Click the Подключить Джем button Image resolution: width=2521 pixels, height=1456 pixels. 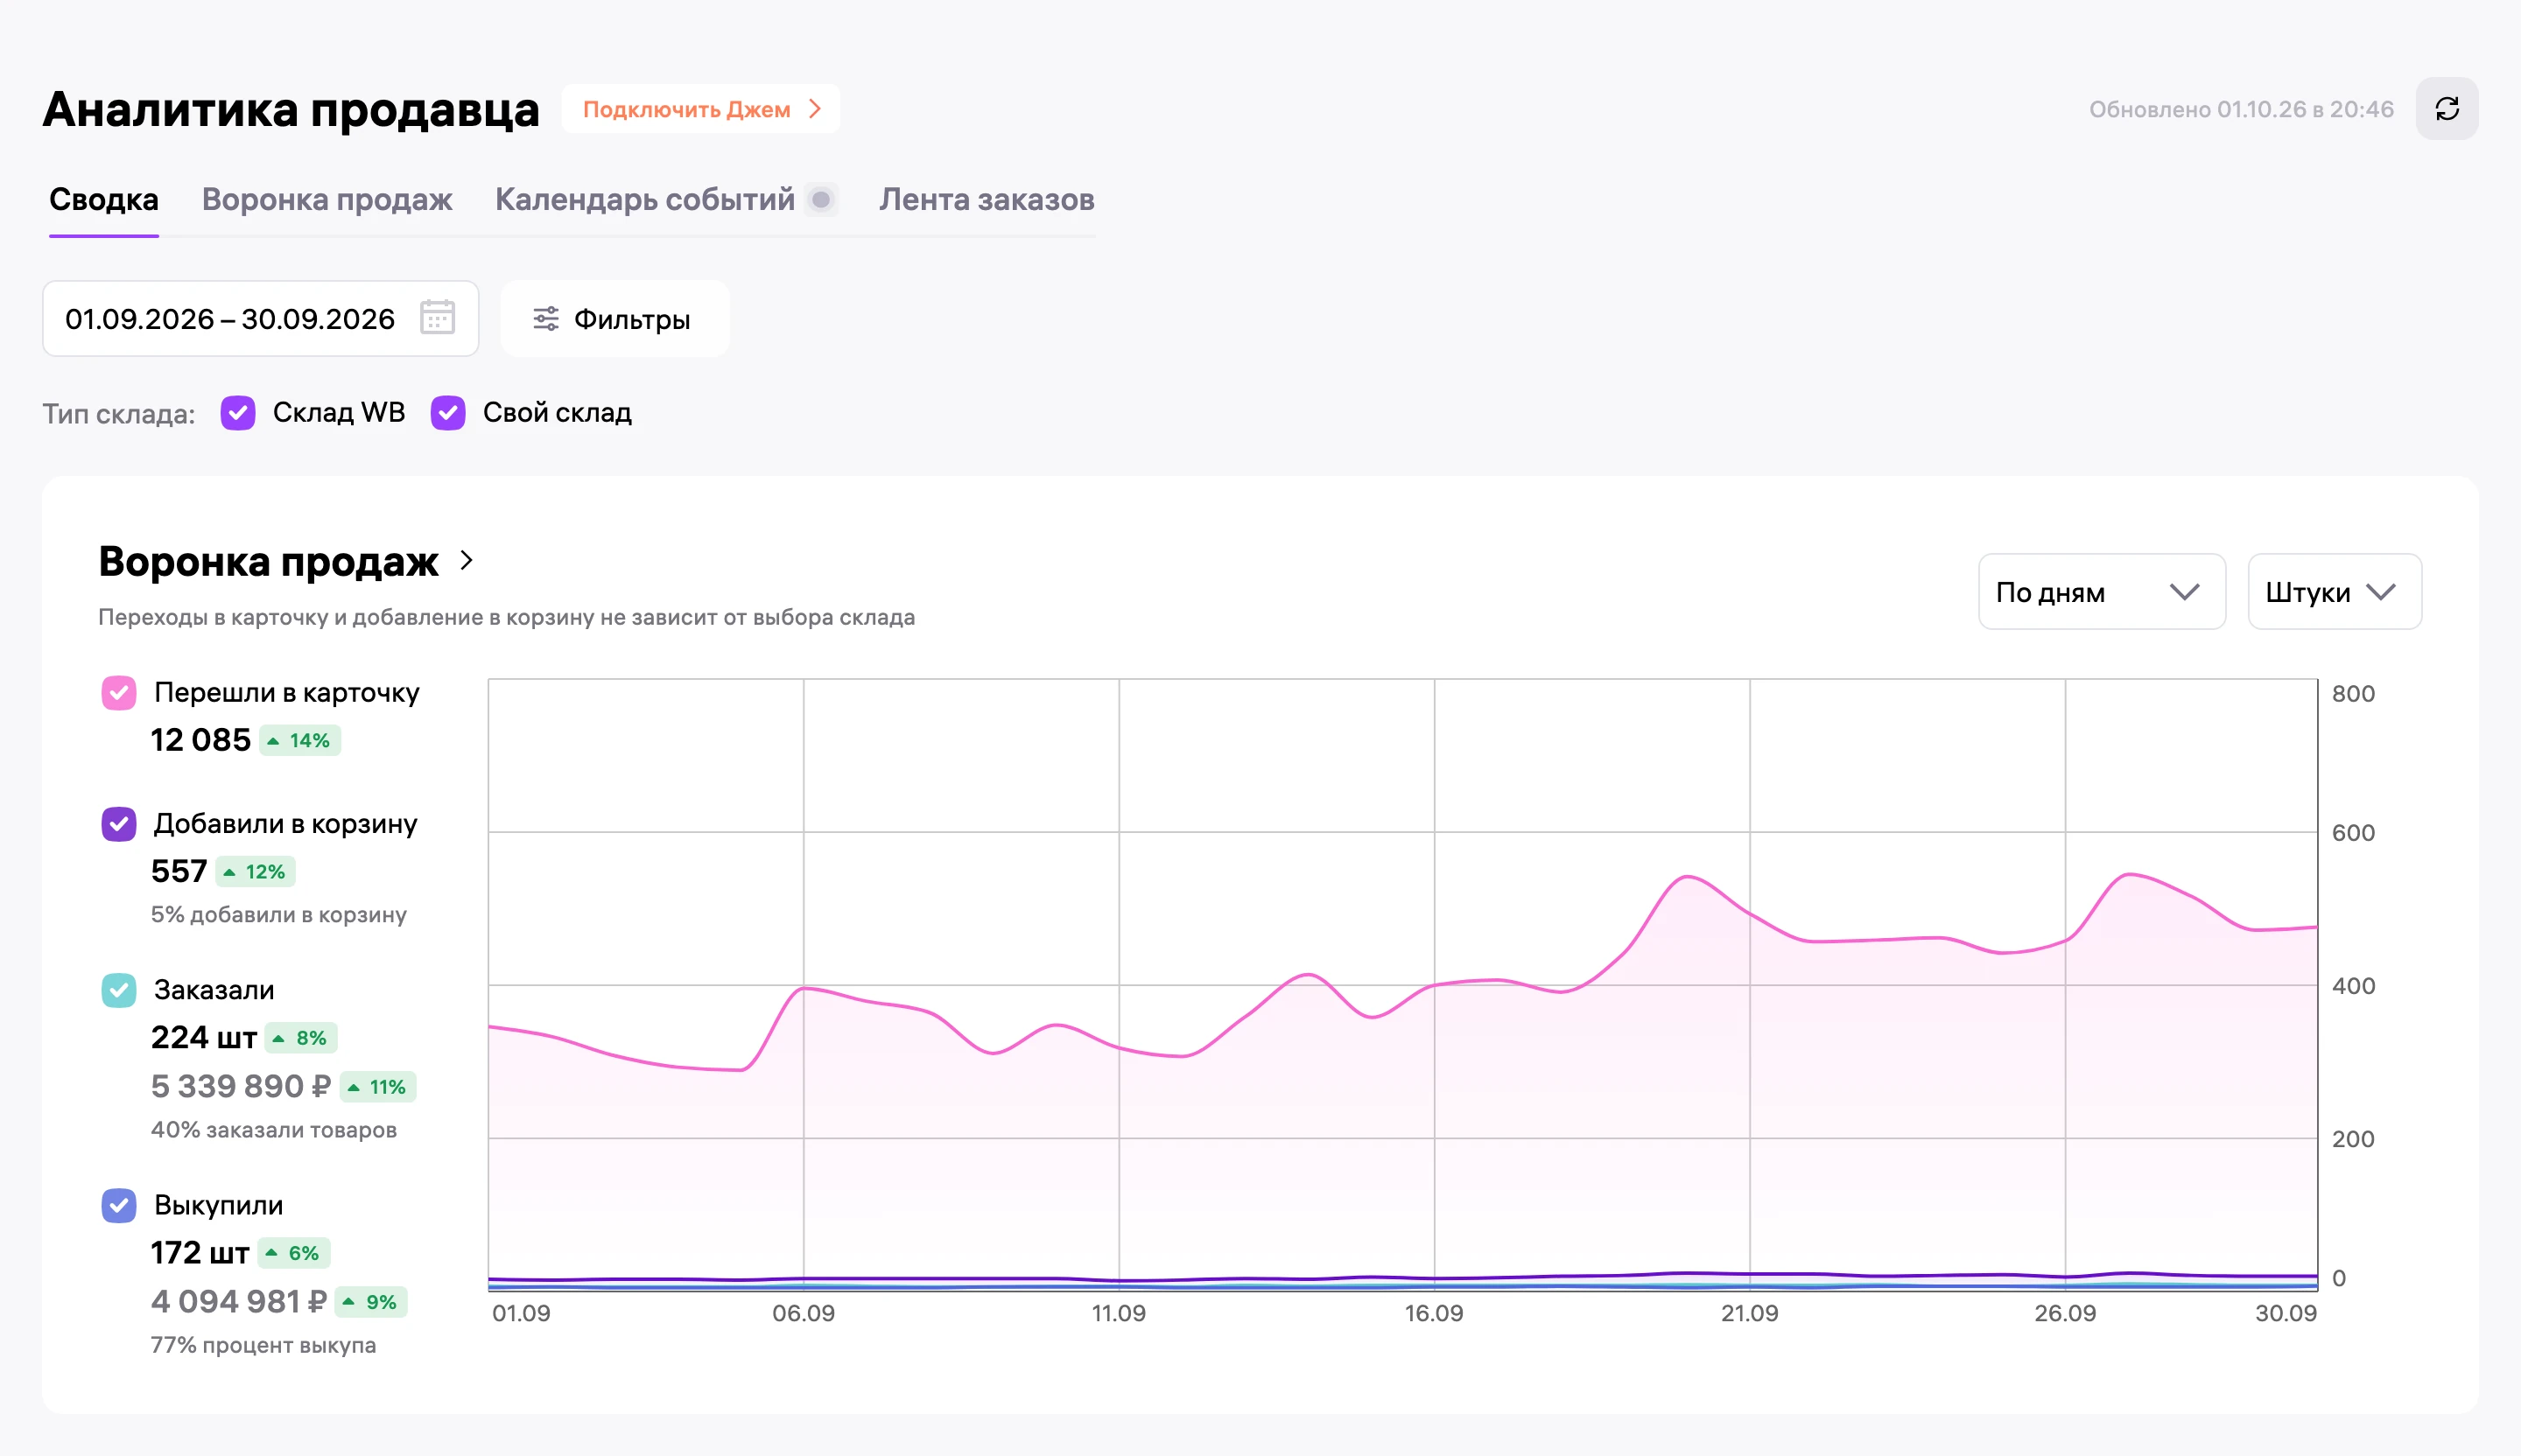coord(700,109)
